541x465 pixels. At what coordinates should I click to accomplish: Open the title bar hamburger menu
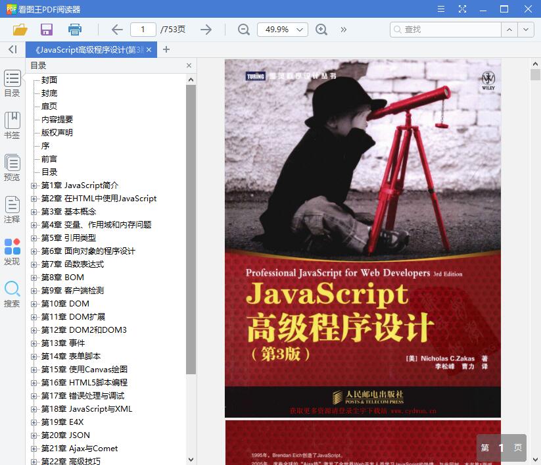441,9
